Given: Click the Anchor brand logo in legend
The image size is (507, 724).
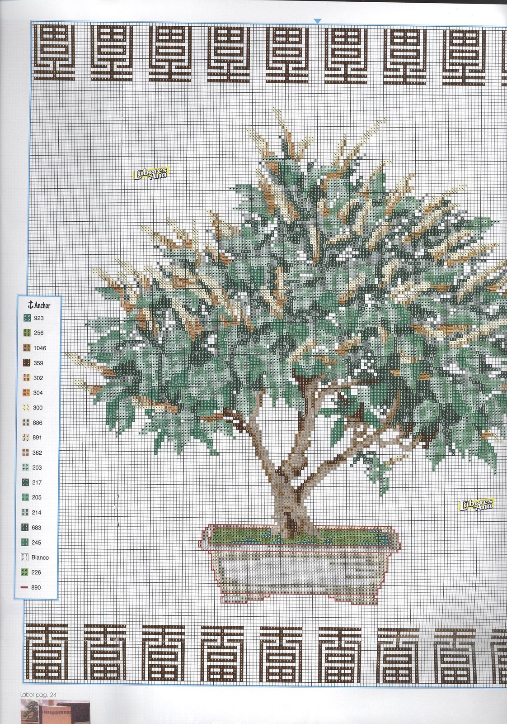Looking at the screenshot, I should pos(39,305).
